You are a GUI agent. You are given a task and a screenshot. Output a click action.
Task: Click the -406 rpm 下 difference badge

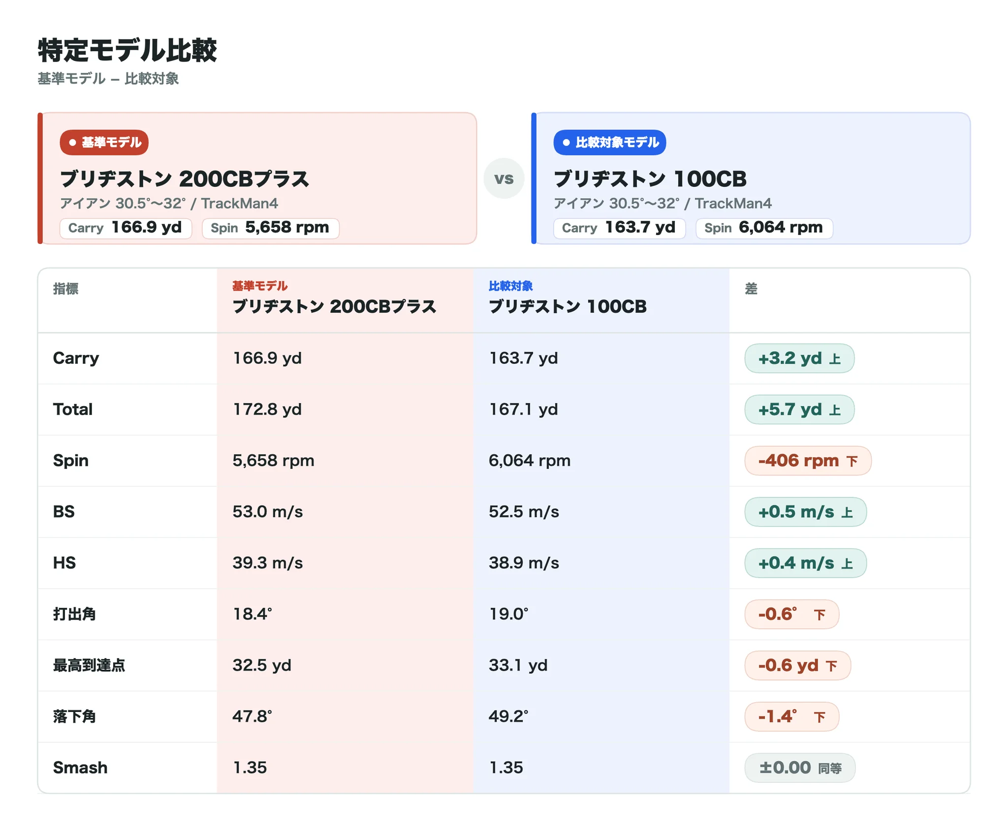pyautogui.click(x=808, y=461)
